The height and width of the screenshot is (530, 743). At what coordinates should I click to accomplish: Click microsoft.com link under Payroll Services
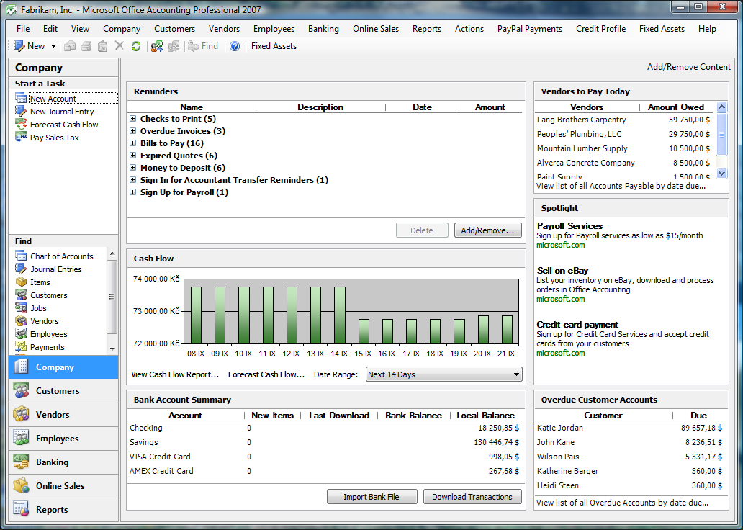coord(561,245)
